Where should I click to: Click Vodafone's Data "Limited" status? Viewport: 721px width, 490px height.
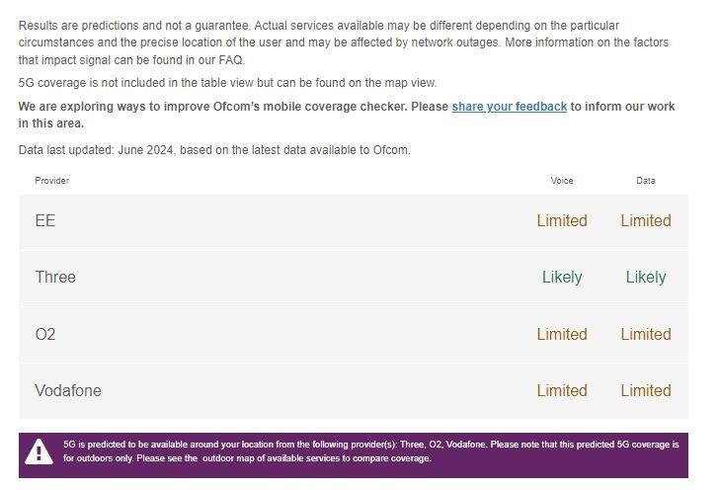point(646,391)
